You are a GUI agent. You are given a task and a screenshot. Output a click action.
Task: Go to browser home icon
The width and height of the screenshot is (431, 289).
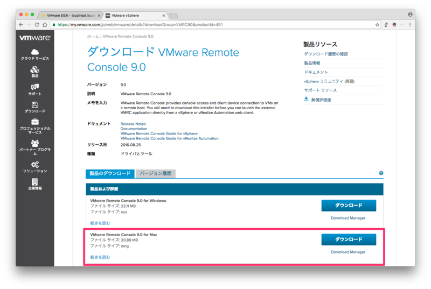tap(45, 25)
